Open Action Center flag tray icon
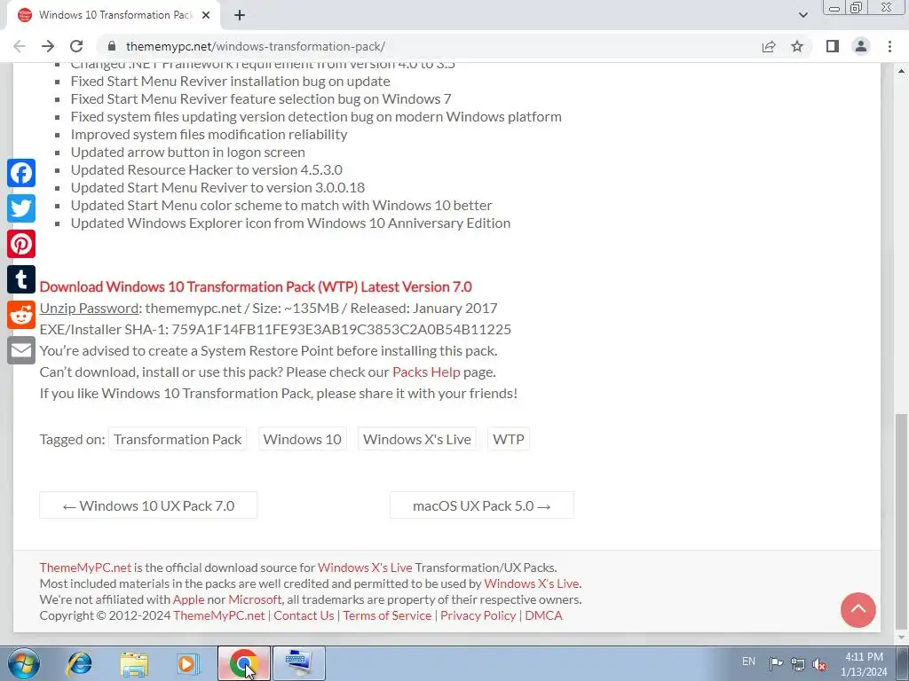Screen dimensions: 909x681 tap(776, 663)
